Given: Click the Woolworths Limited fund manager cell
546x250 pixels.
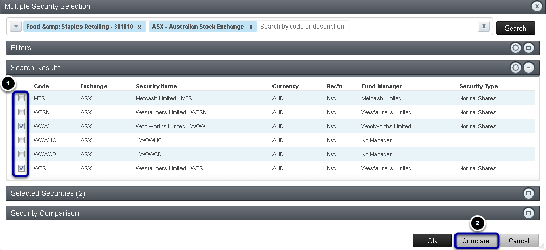Looking at the screenshot, I should 386,126.
